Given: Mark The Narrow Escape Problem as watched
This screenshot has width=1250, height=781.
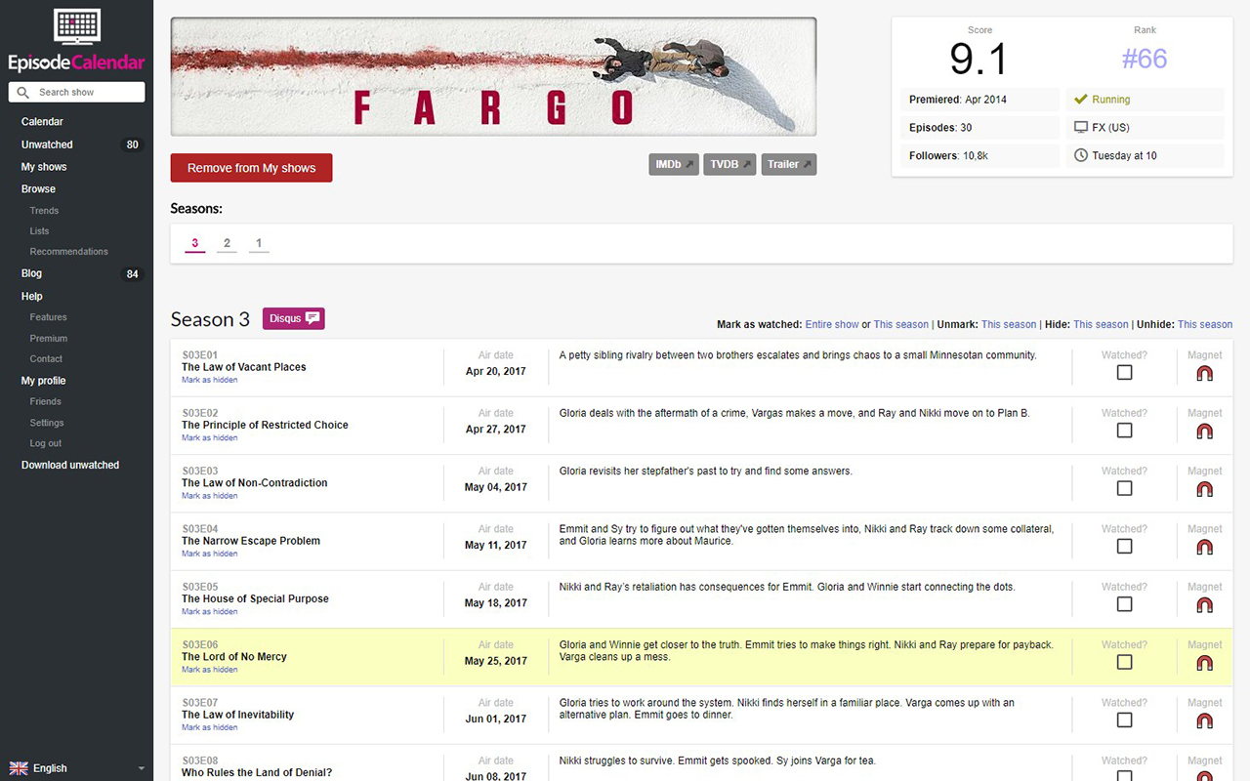Looking at the screenshot, I should point(1124,546).
